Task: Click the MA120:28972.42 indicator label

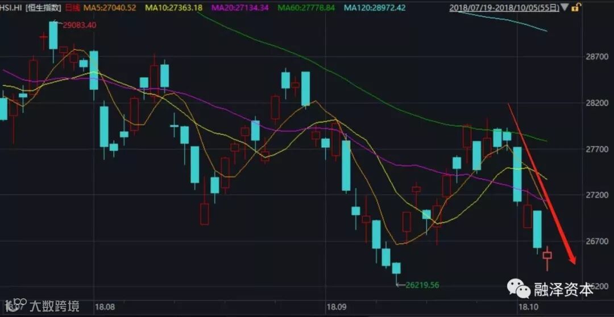Action: 375,8
